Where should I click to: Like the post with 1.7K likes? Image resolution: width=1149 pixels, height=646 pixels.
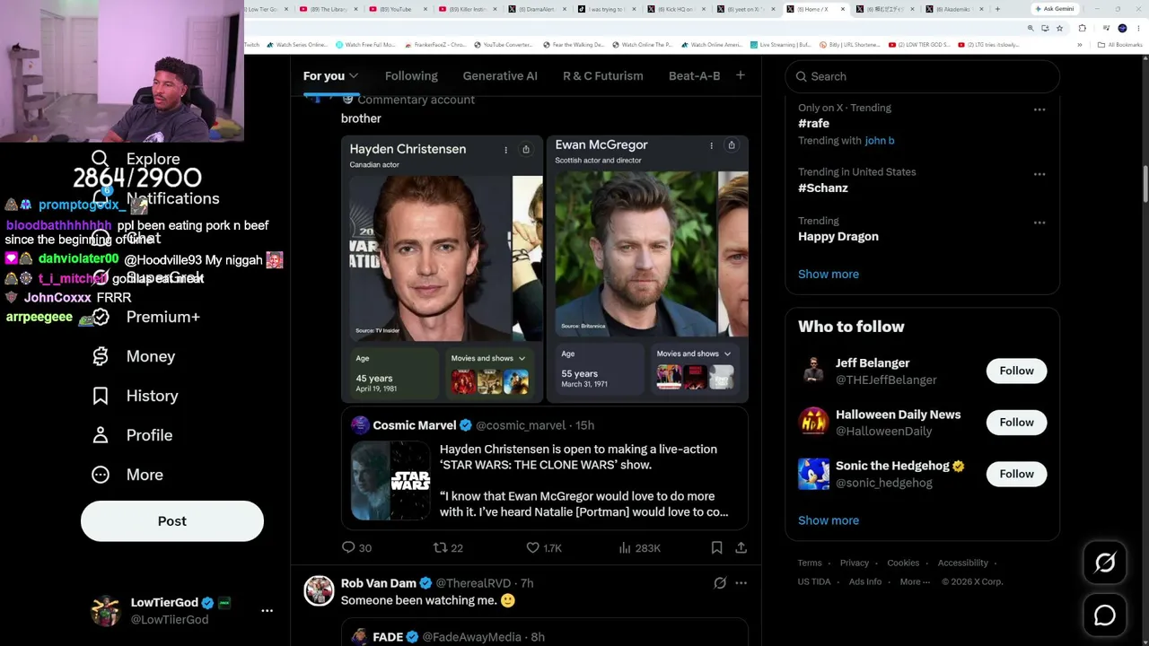coord(544,547)
